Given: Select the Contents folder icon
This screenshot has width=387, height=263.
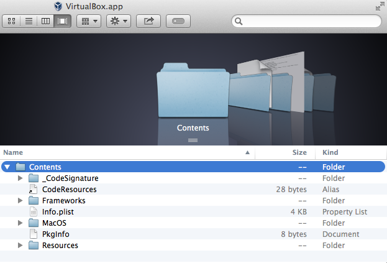Looking at the screenshot, I should coord(20,167).
